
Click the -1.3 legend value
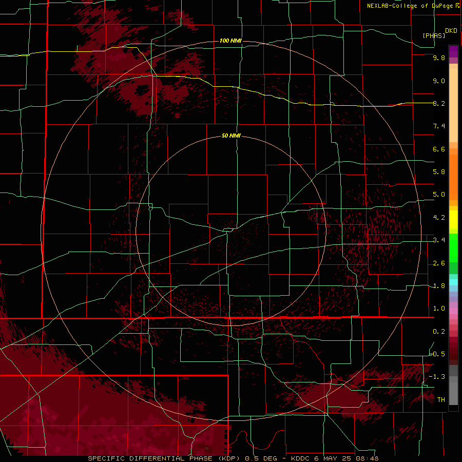pyautogui.click(x=437, y=377)
